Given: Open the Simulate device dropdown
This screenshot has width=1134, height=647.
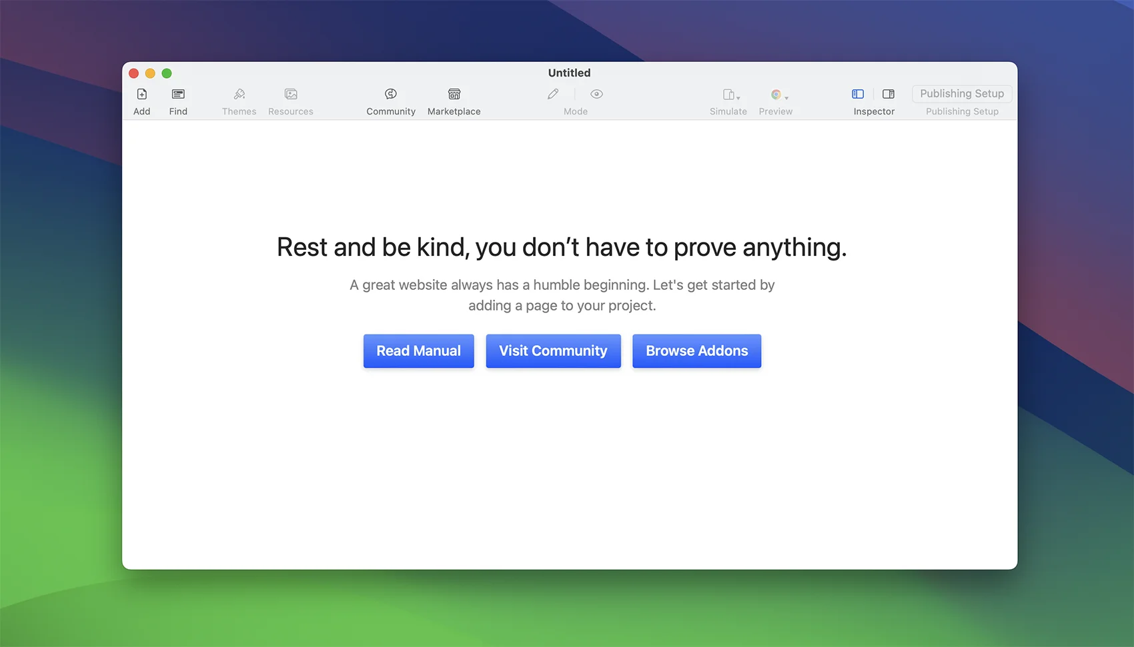Looking at the screenshot, I should pos(731,95).
